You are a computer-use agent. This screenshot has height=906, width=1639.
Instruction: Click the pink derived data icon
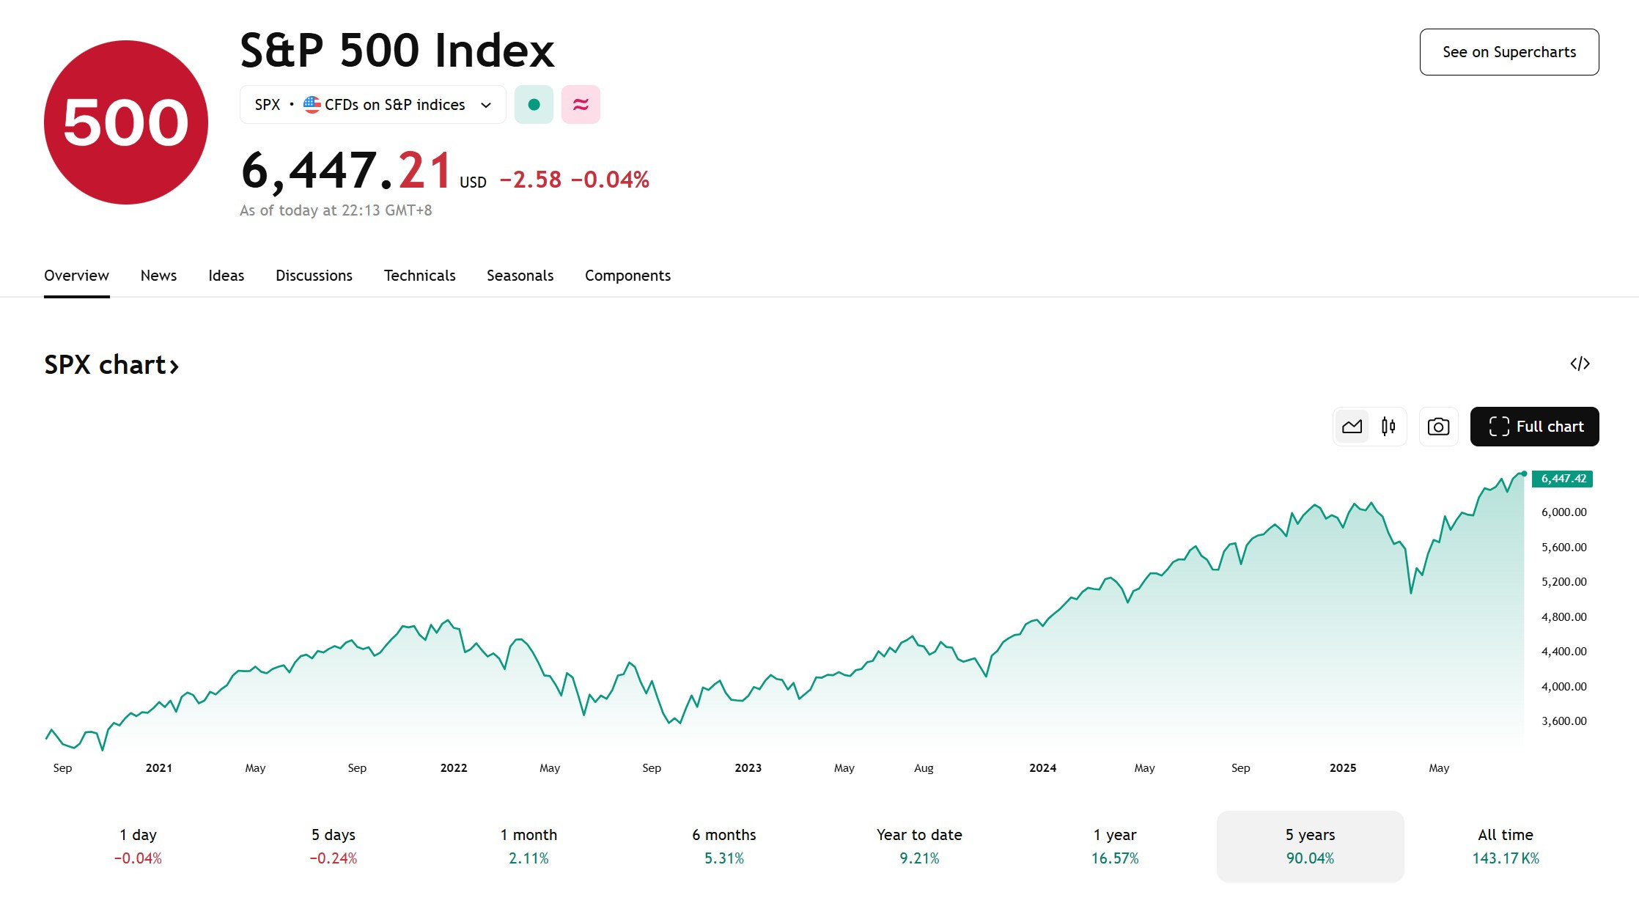[581, 105]
